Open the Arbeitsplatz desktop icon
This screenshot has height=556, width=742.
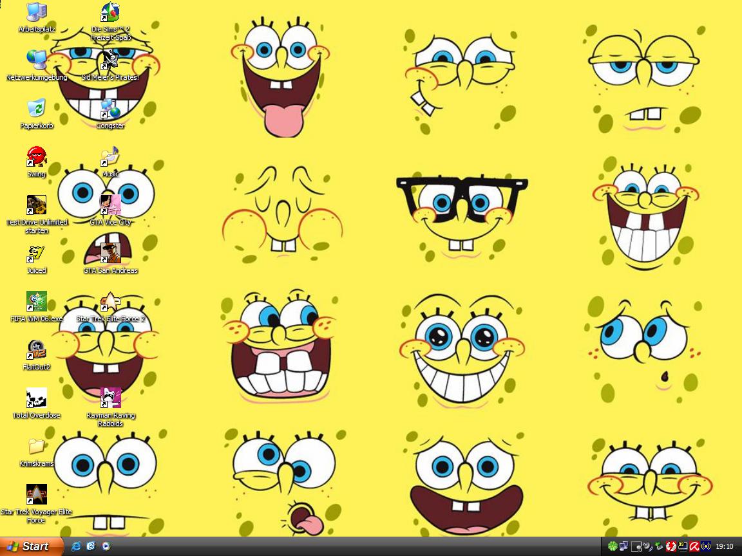tap(37, 13)
